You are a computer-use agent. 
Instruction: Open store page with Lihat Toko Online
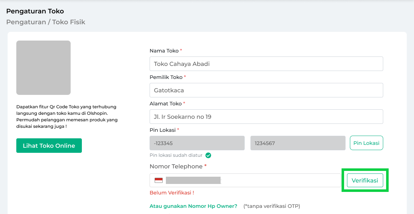[49, 146]
